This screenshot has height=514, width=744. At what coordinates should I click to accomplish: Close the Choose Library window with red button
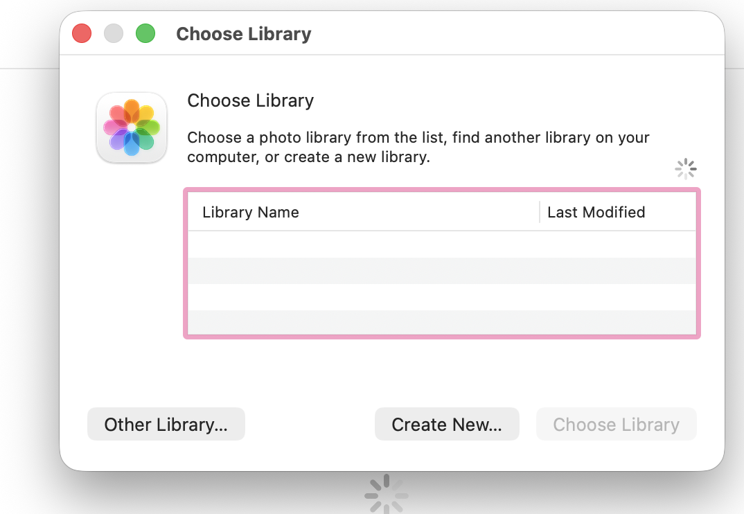pos(82,33)
